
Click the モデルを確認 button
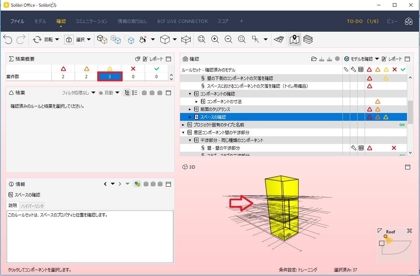[359, 59]
